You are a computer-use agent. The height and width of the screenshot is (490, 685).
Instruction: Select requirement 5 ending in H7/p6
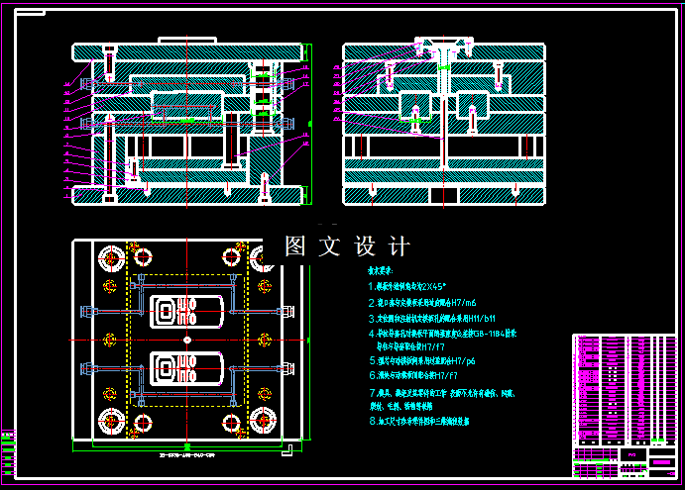(x=422, y=361)
